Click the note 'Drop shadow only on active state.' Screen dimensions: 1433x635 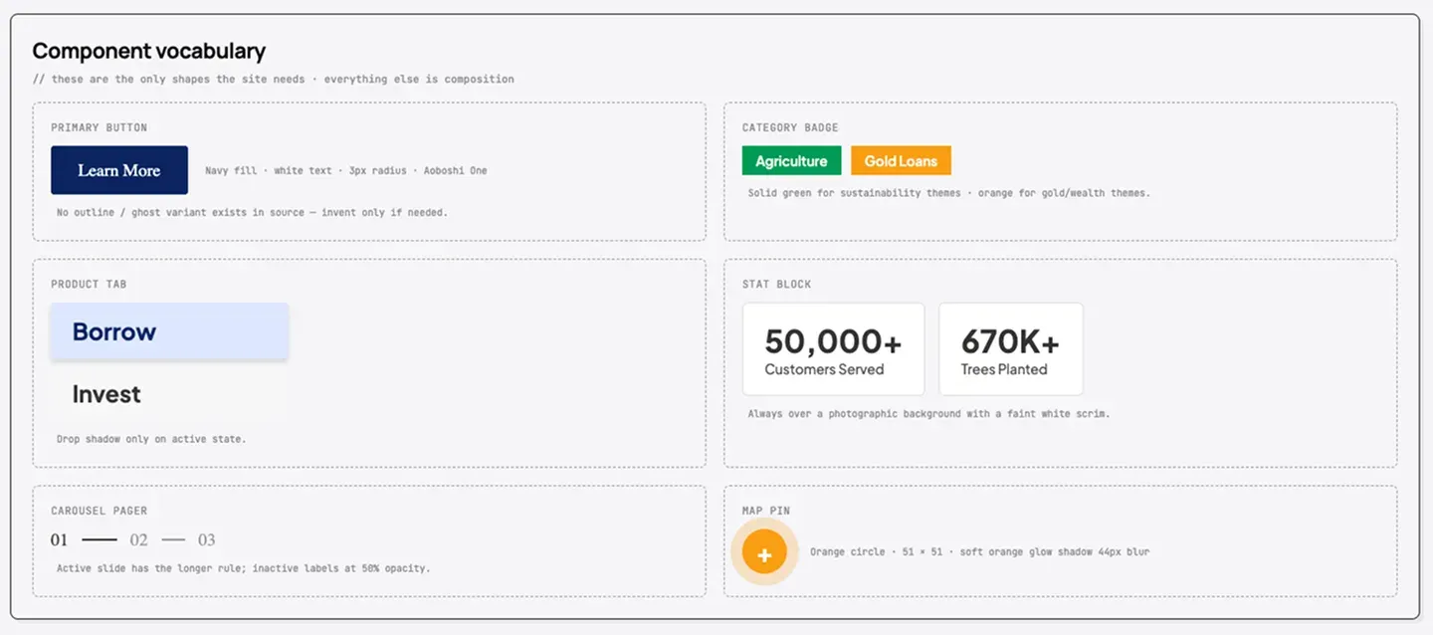151,439
